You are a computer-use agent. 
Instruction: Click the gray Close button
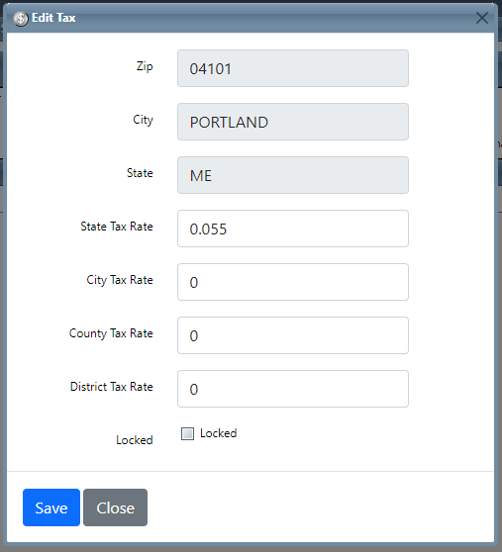point(115,507)
